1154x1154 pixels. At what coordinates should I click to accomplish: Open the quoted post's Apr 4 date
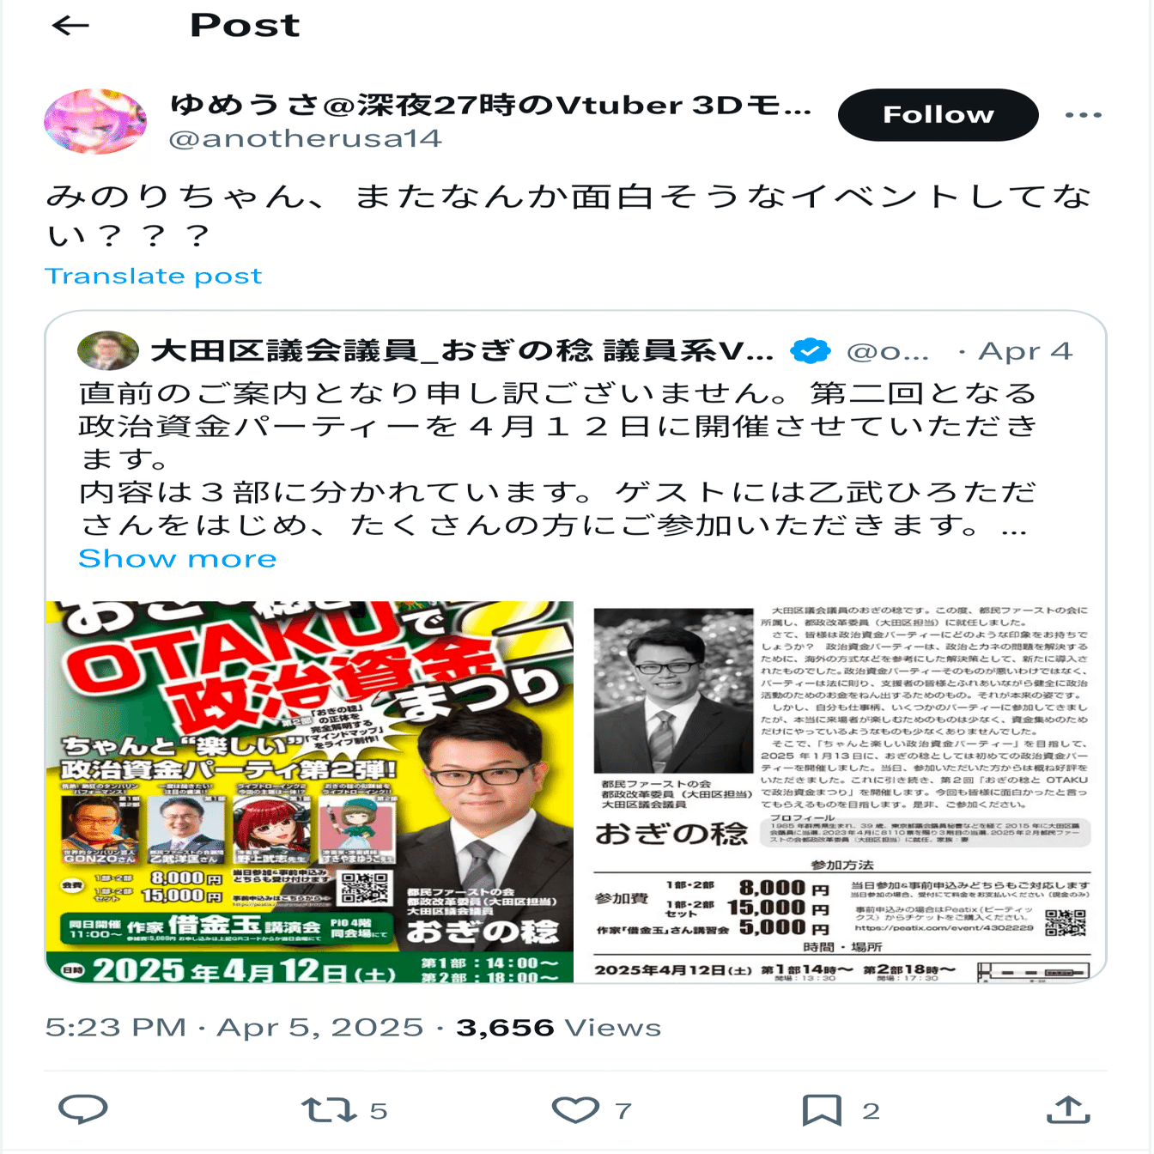pyautogui.click(x=1025, y=351)
